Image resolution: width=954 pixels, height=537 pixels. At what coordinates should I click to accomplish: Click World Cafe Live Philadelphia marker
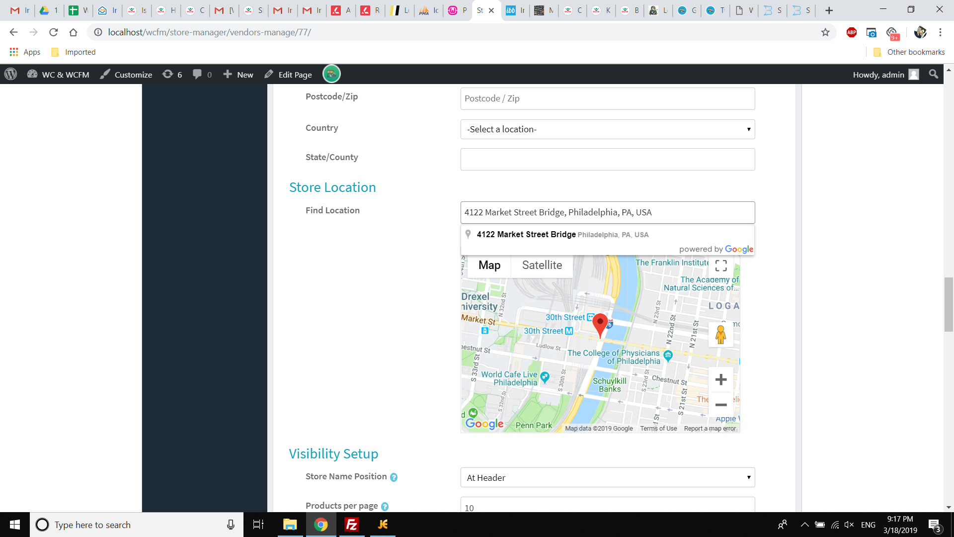tap(545, 377)
